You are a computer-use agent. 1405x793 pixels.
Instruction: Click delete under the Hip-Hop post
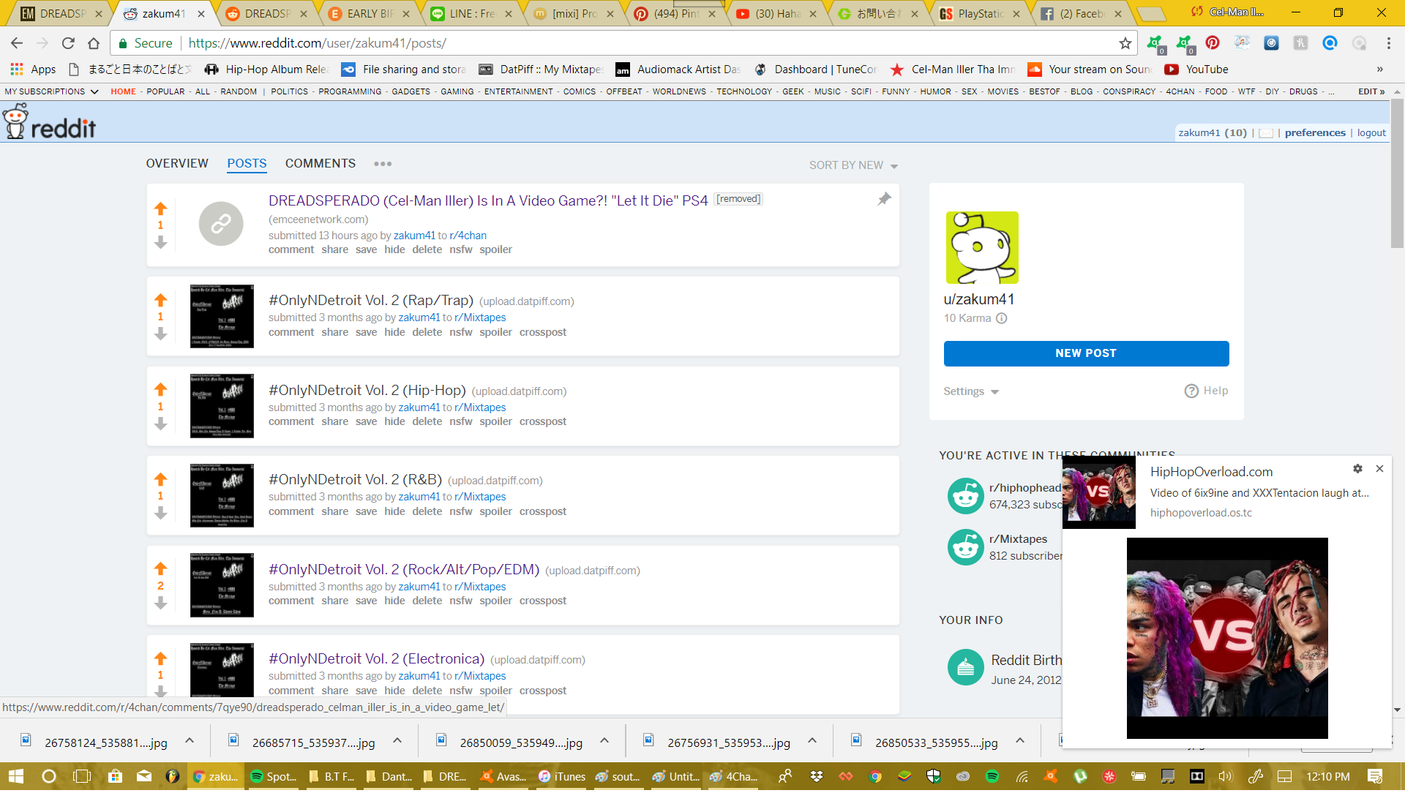coord(427,421)
